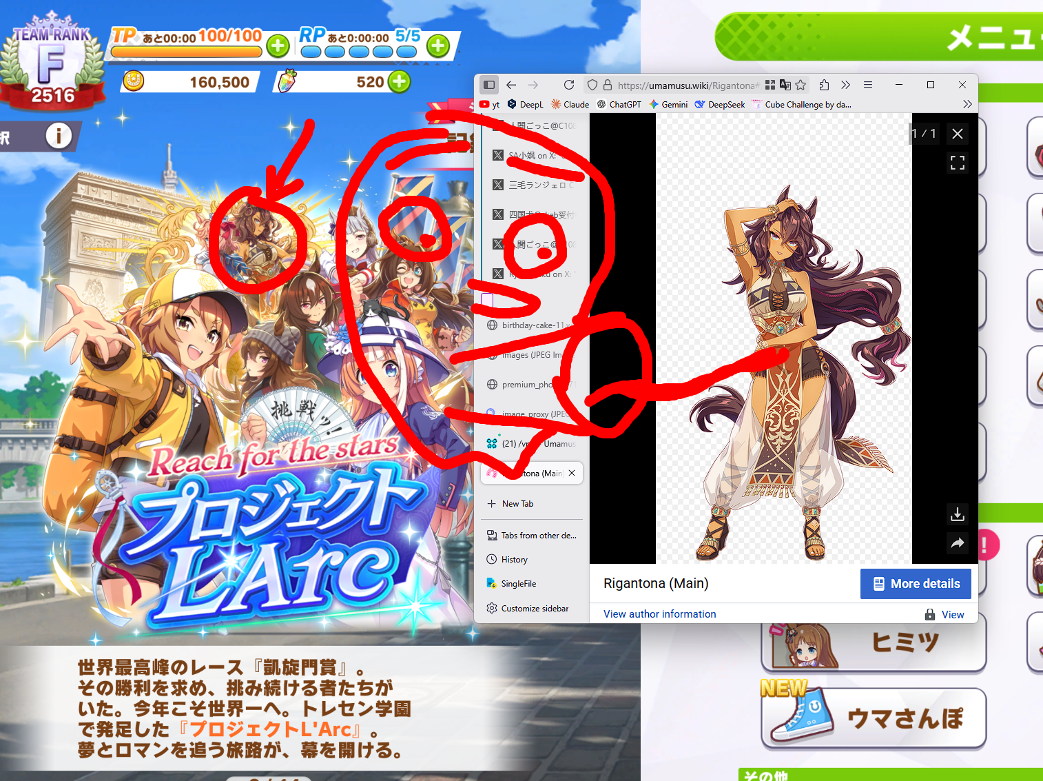Open SingleFile in the sidebar
Viewport: 1043px width, 781px height.
coord(532,584)
